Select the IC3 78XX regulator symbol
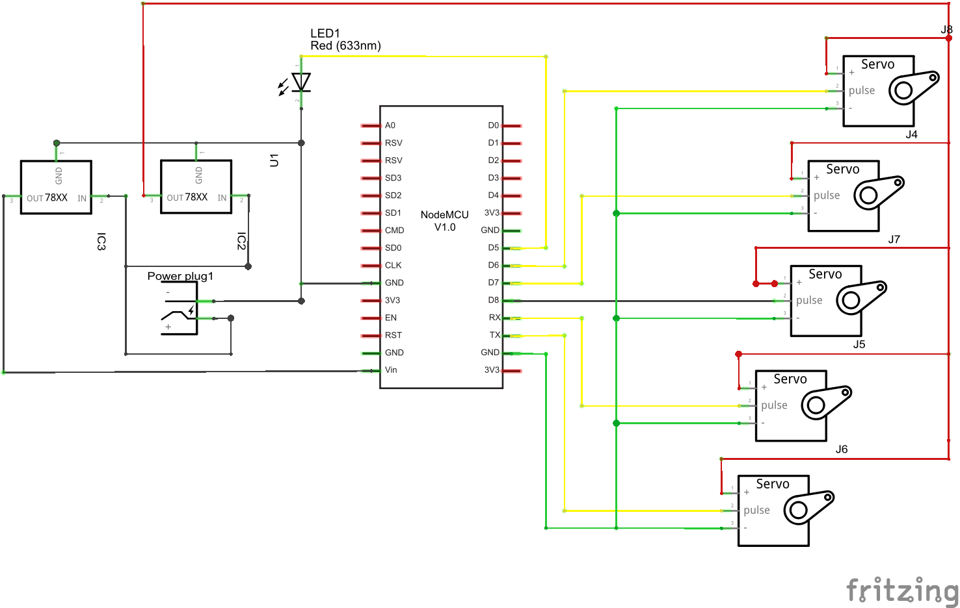 tap(56, 187)
